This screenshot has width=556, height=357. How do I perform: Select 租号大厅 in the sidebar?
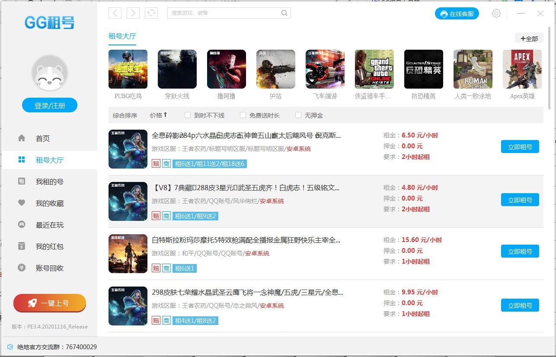coord(50,160)
